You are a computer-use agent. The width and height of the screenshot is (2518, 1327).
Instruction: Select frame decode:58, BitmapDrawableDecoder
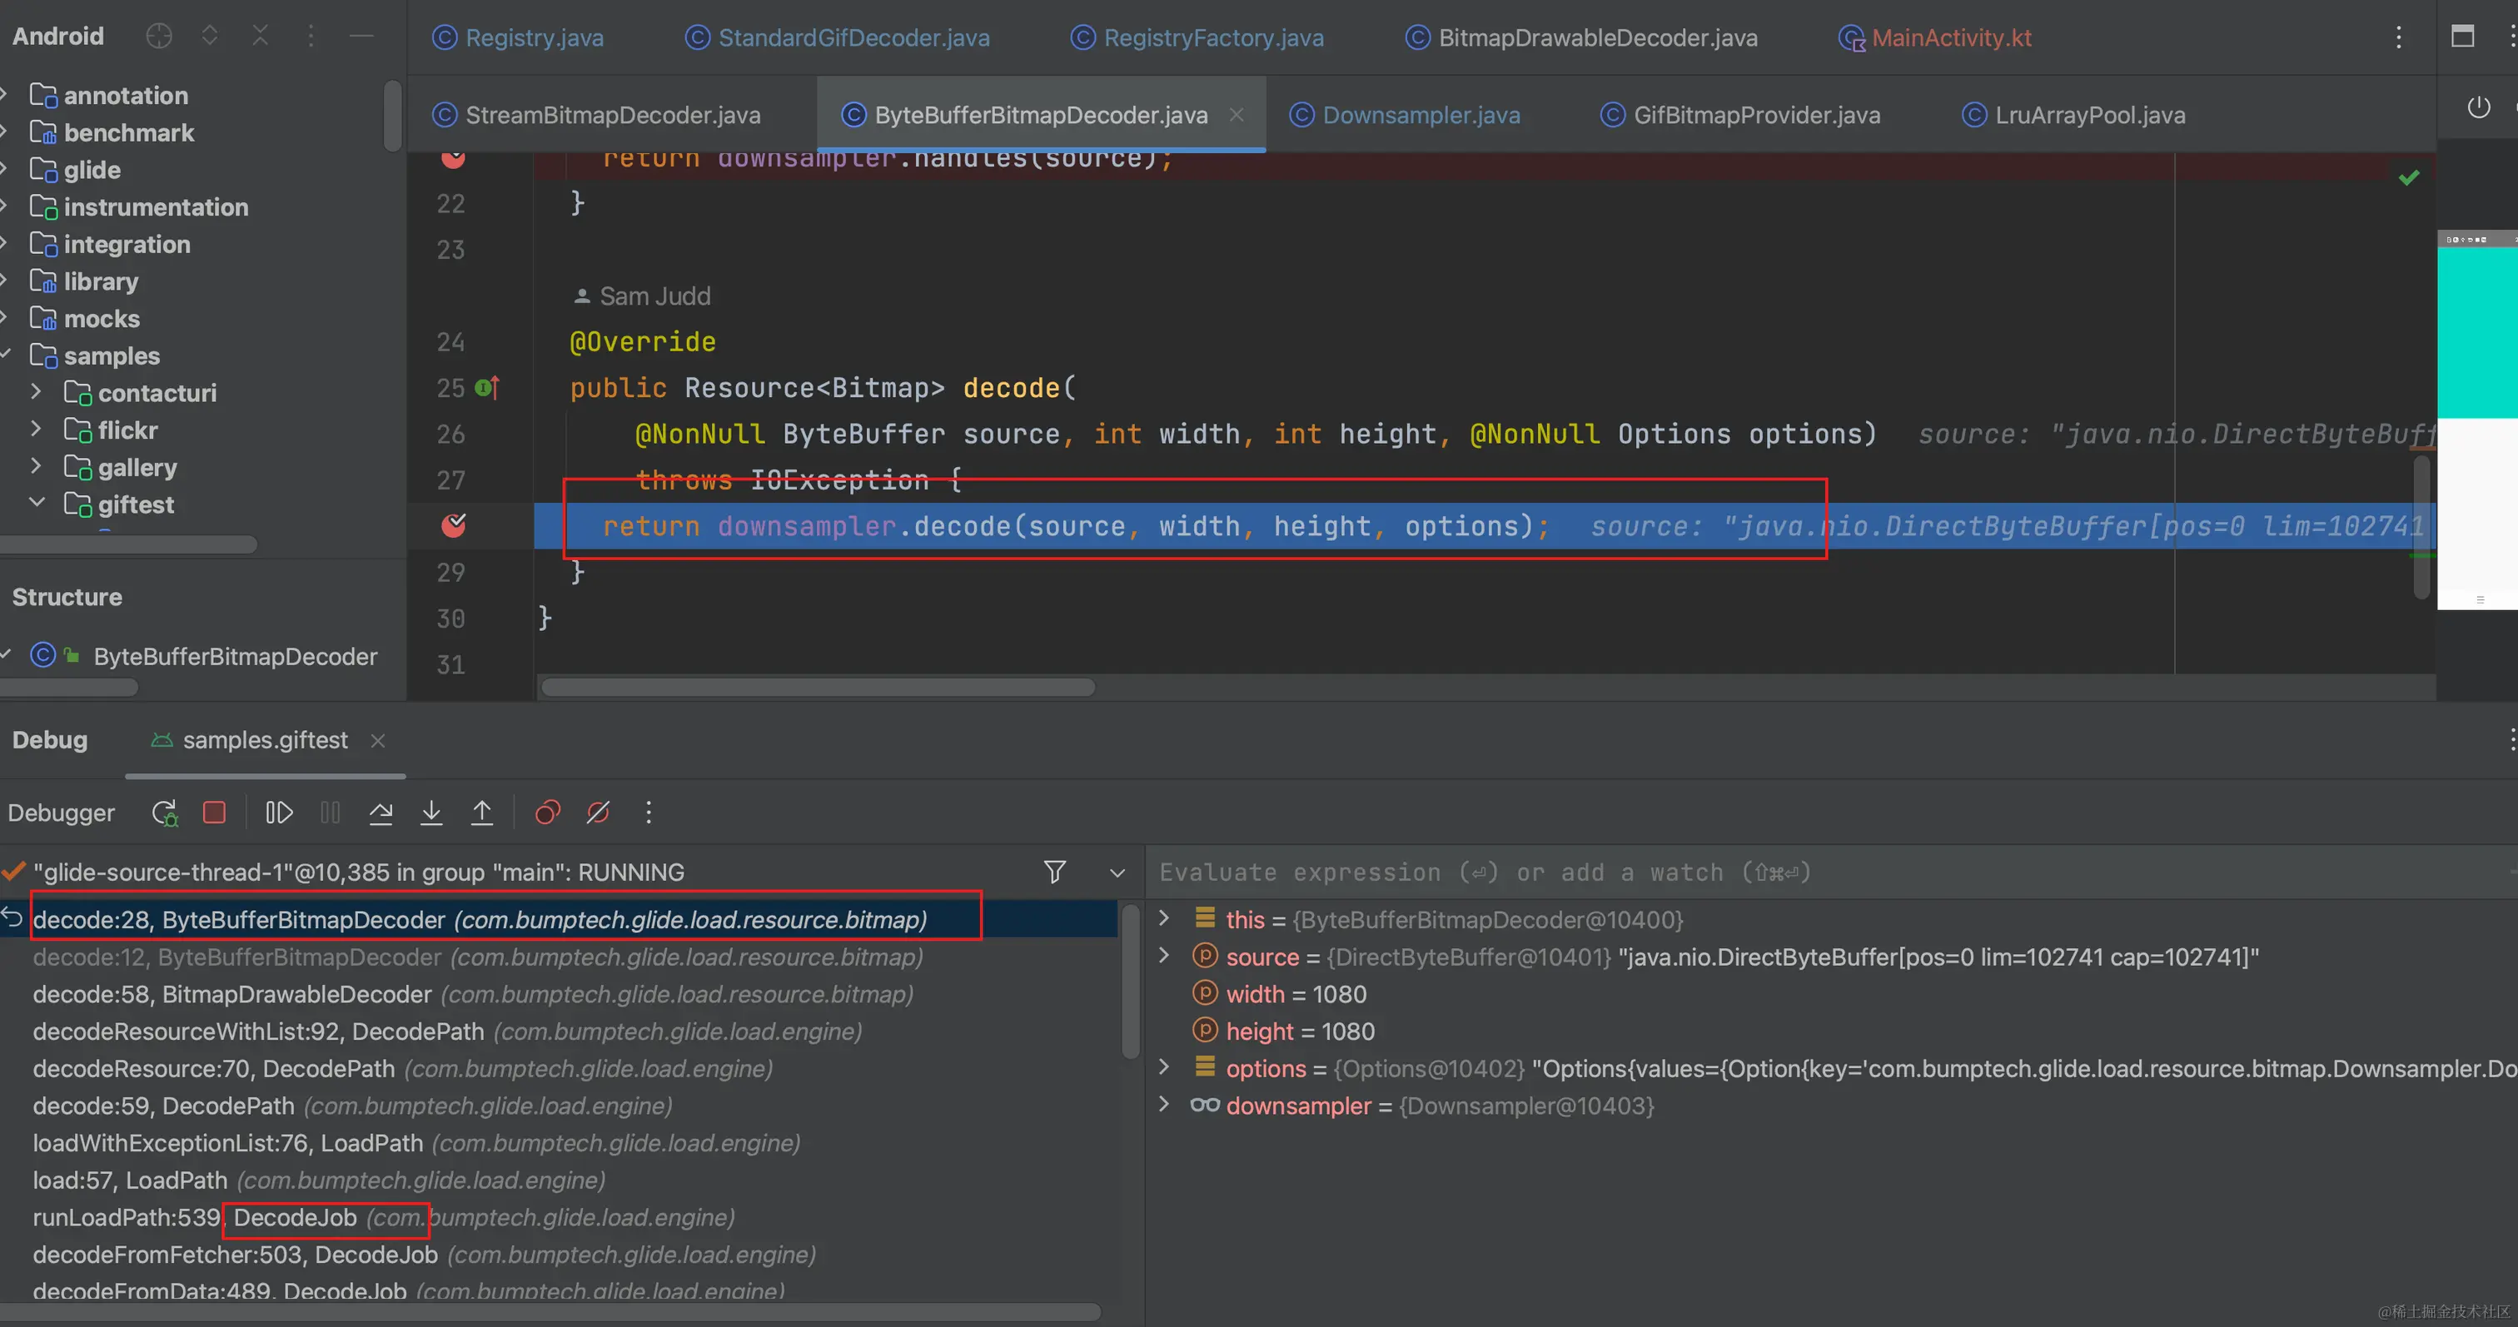click(559, 994)
